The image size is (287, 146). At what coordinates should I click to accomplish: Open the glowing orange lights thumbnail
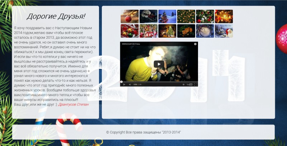[224, 17]
